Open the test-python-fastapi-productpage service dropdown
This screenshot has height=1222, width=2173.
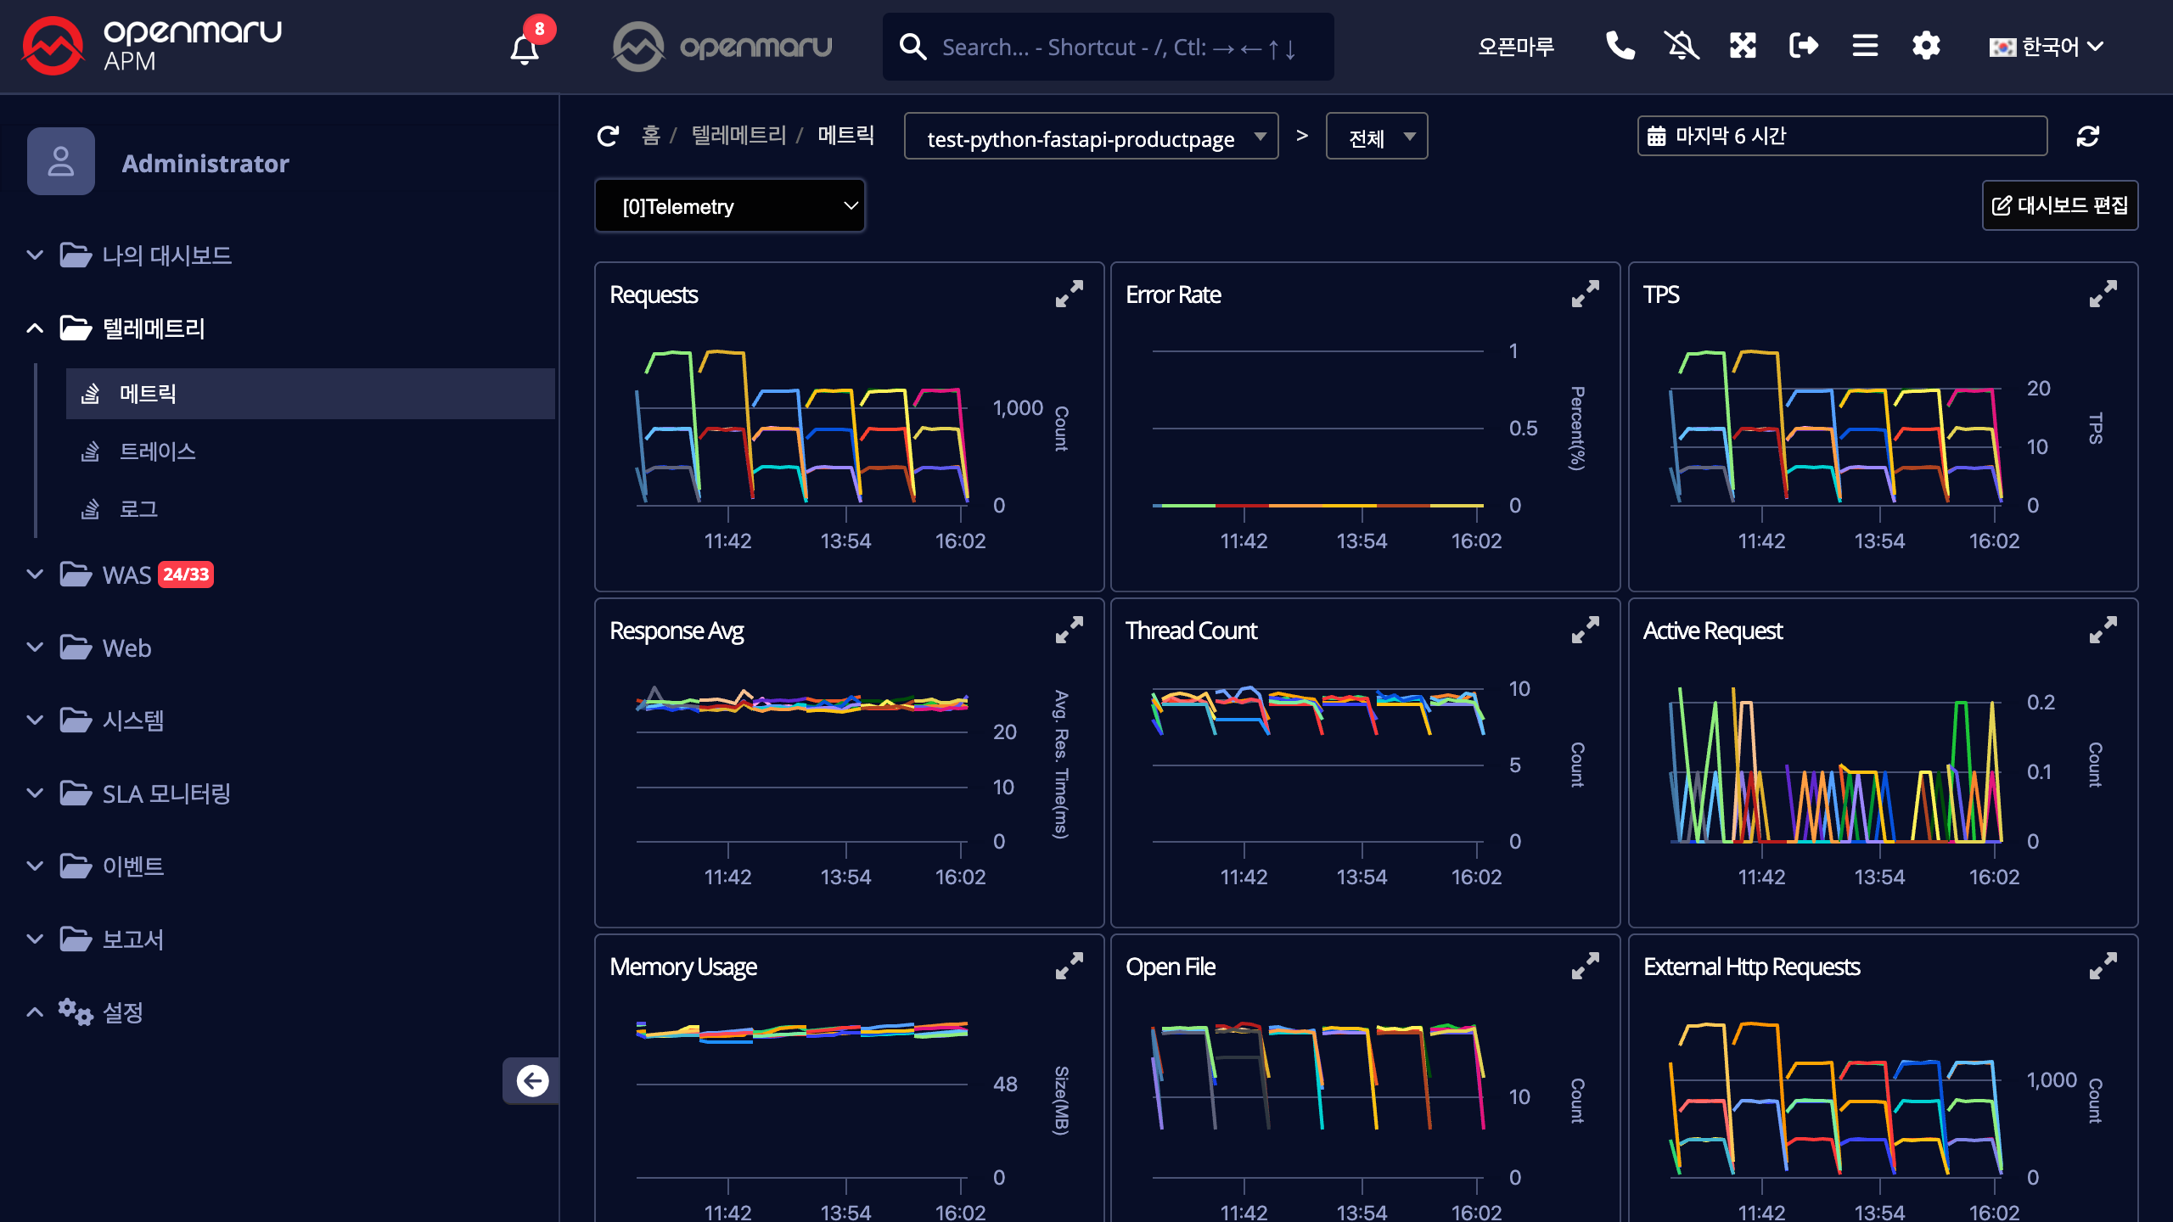(x=1091, y=137)
